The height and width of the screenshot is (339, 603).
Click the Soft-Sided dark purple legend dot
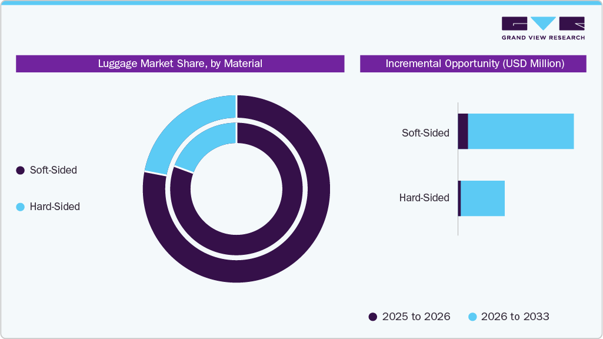[21, 170]
